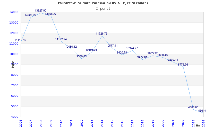Click x-axis year 2021
The width and height of the screenshot is (206, 128).
point(173,123)
